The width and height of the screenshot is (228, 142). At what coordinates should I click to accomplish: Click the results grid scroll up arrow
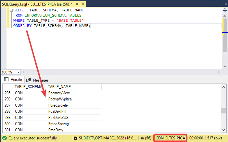(224, 87)
